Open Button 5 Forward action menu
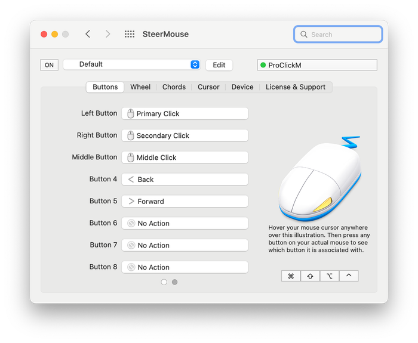The height and width of the screenshot is (343, 418). [x=185, y=201]
